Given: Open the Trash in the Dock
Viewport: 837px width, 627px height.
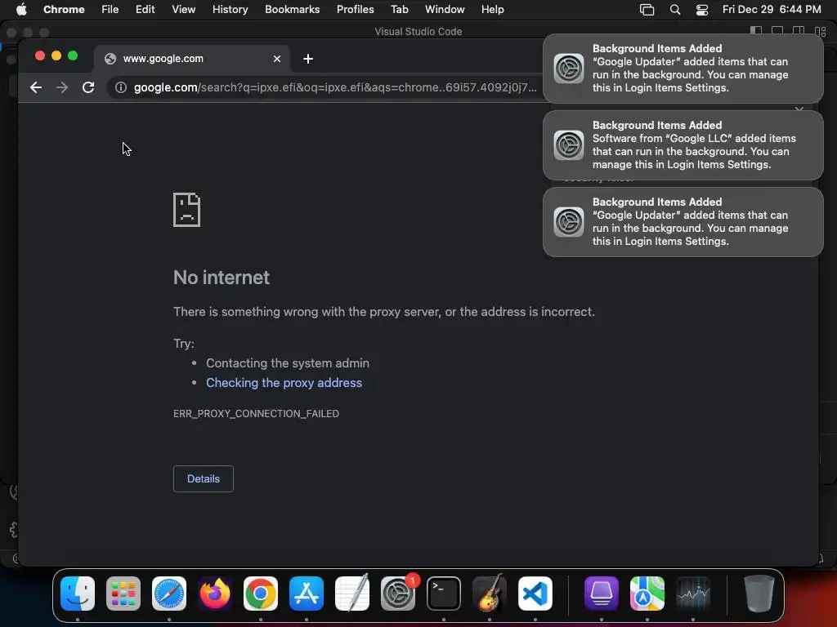Looking at the screenshot, I should (x=759, y=594).
